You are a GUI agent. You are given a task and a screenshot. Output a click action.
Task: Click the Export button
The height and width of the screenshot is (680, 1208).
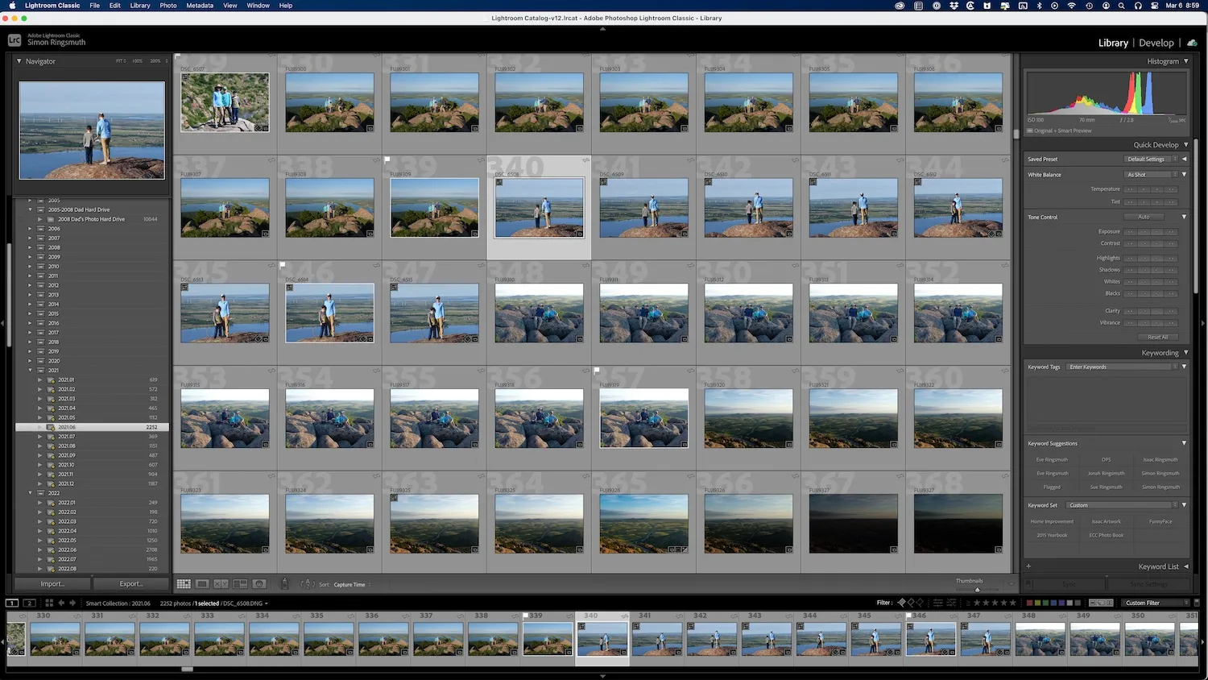(131, 584)
